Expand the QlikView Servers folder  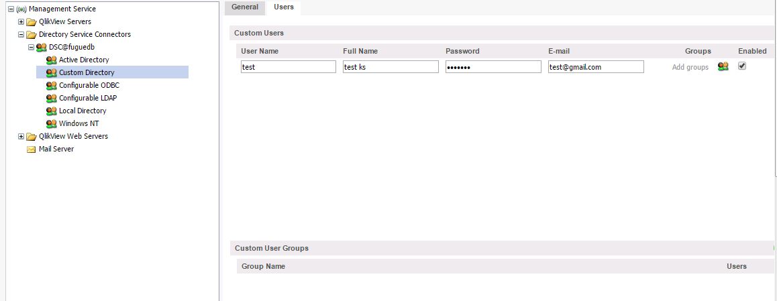click(x=21, y=21)
